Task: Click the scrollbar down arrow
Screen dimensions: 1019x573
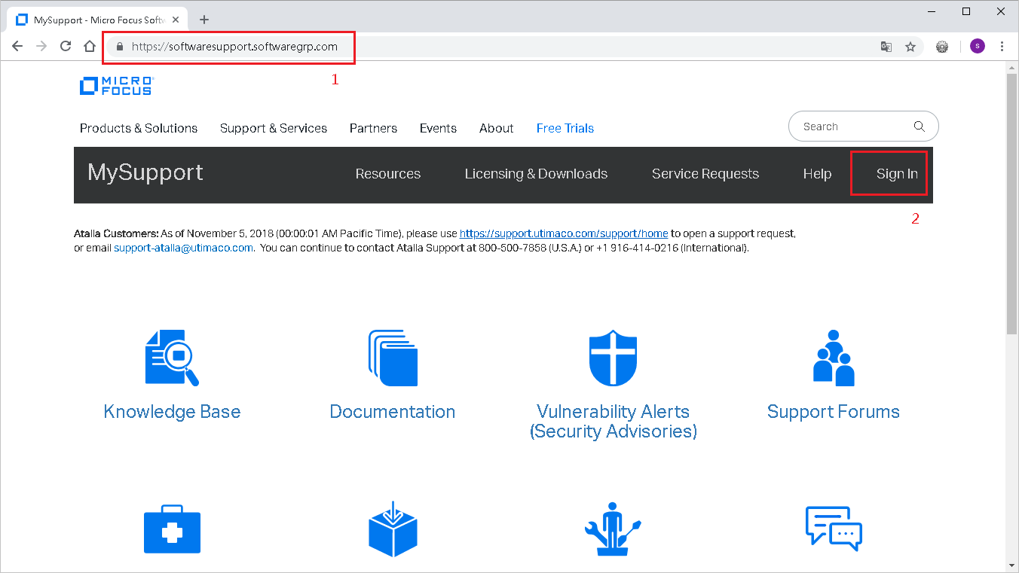Action: (1012, 565)
